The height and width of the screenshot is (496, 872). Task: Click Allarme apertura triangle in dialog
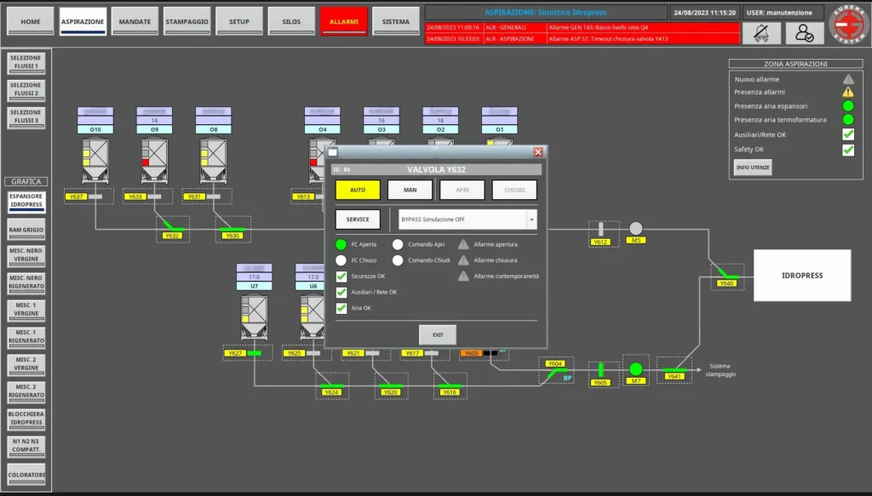[463, 244]
